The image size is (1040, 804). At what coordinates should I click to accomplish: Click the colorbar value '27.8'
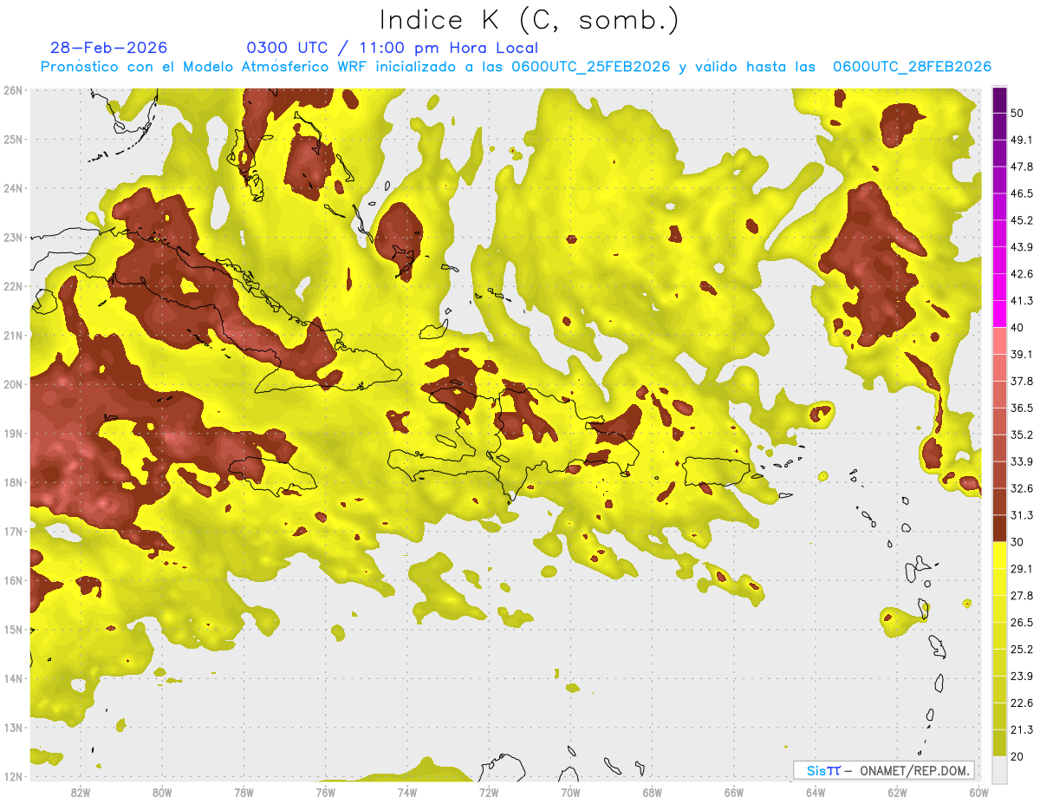[1022, 596]
